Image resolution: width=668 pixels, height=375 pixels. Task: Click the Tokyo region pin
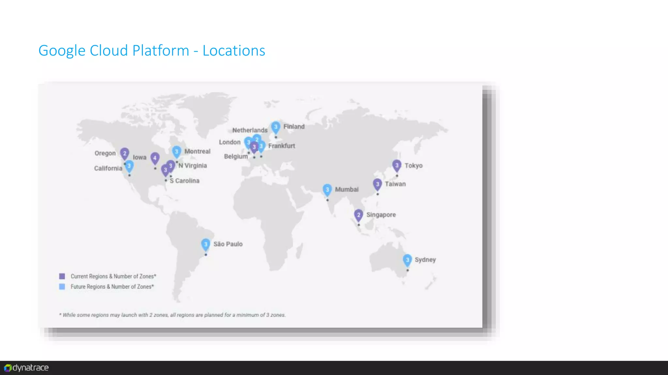397,166
